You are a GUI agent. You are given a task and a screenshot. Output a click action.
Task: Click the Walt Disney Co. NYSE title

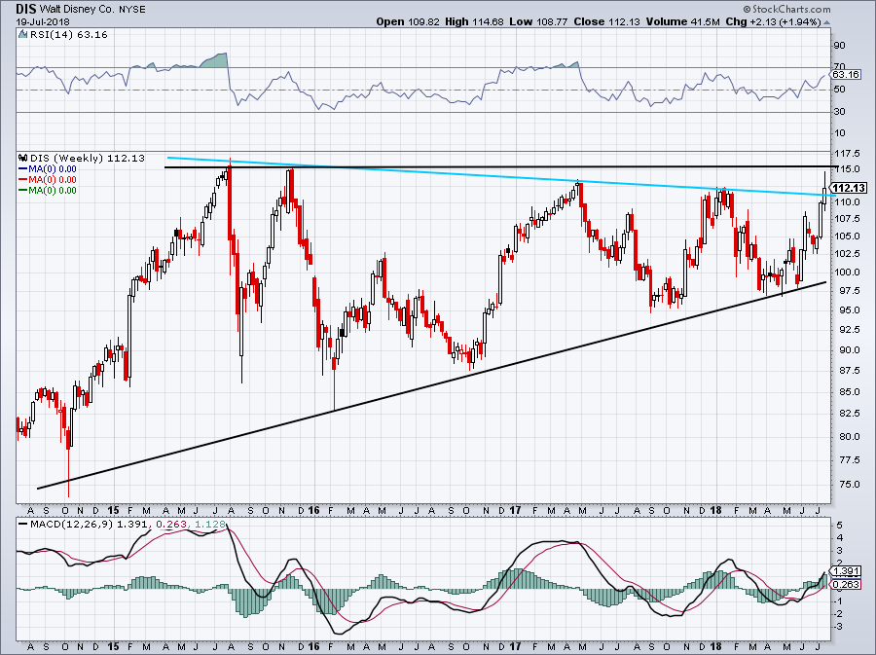click(91, 10)
